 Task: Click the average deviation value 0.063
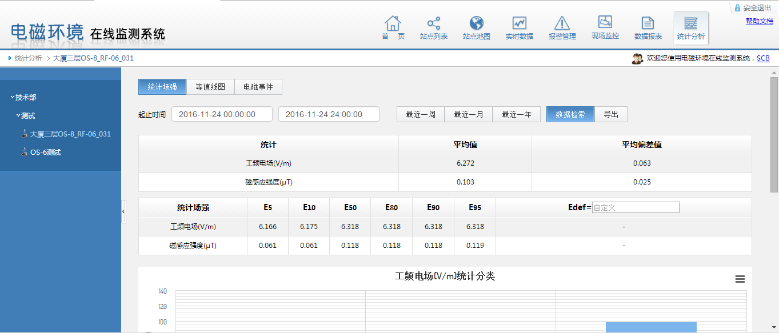point(642,163)
